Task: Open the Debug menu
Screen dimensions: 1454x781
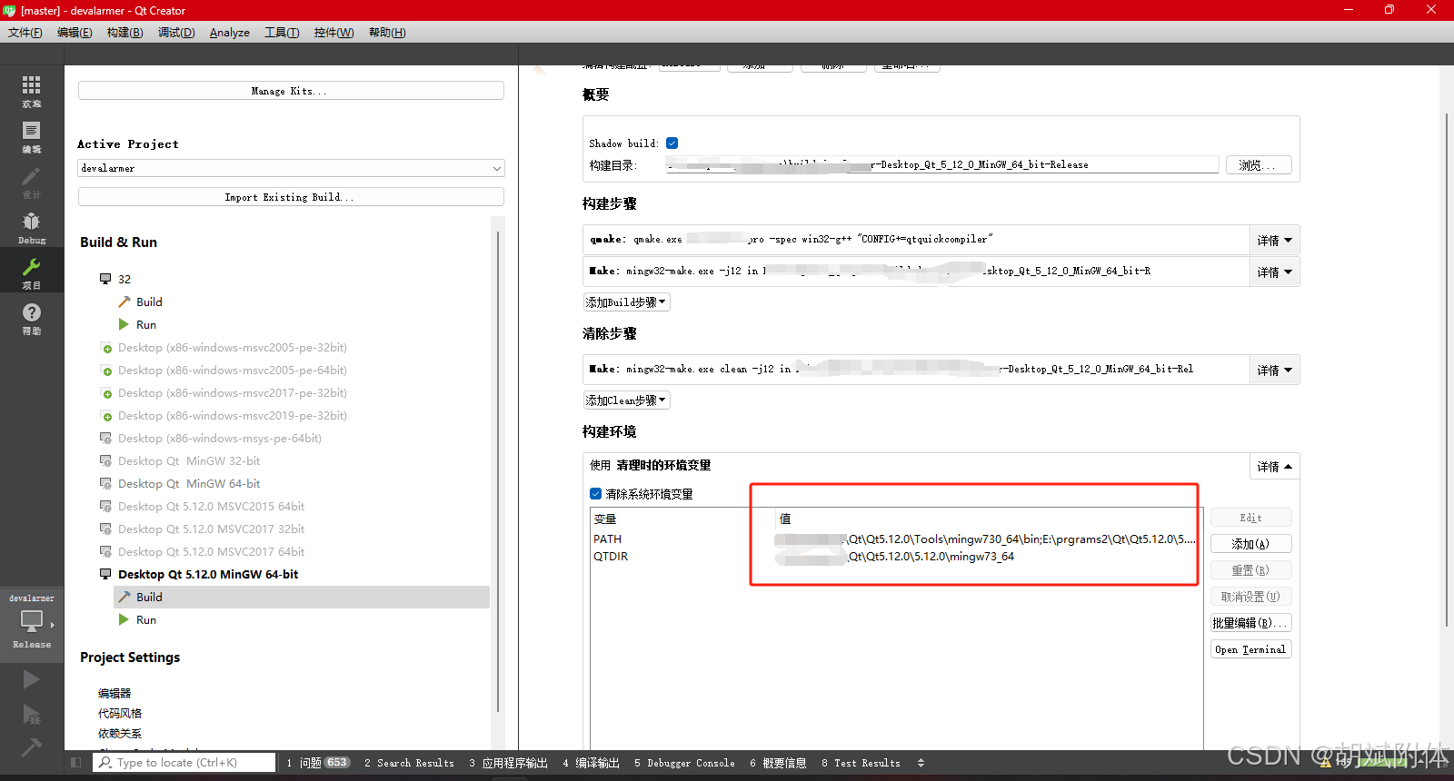Action: [x=176, y=32]
